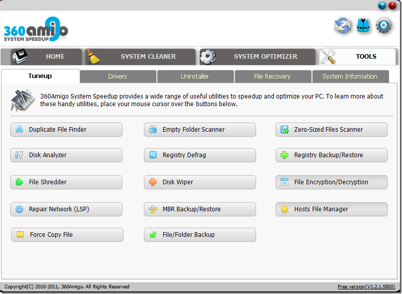Open File/Folder Backup
Screen dimensions: 402x294
pos(199,235)
